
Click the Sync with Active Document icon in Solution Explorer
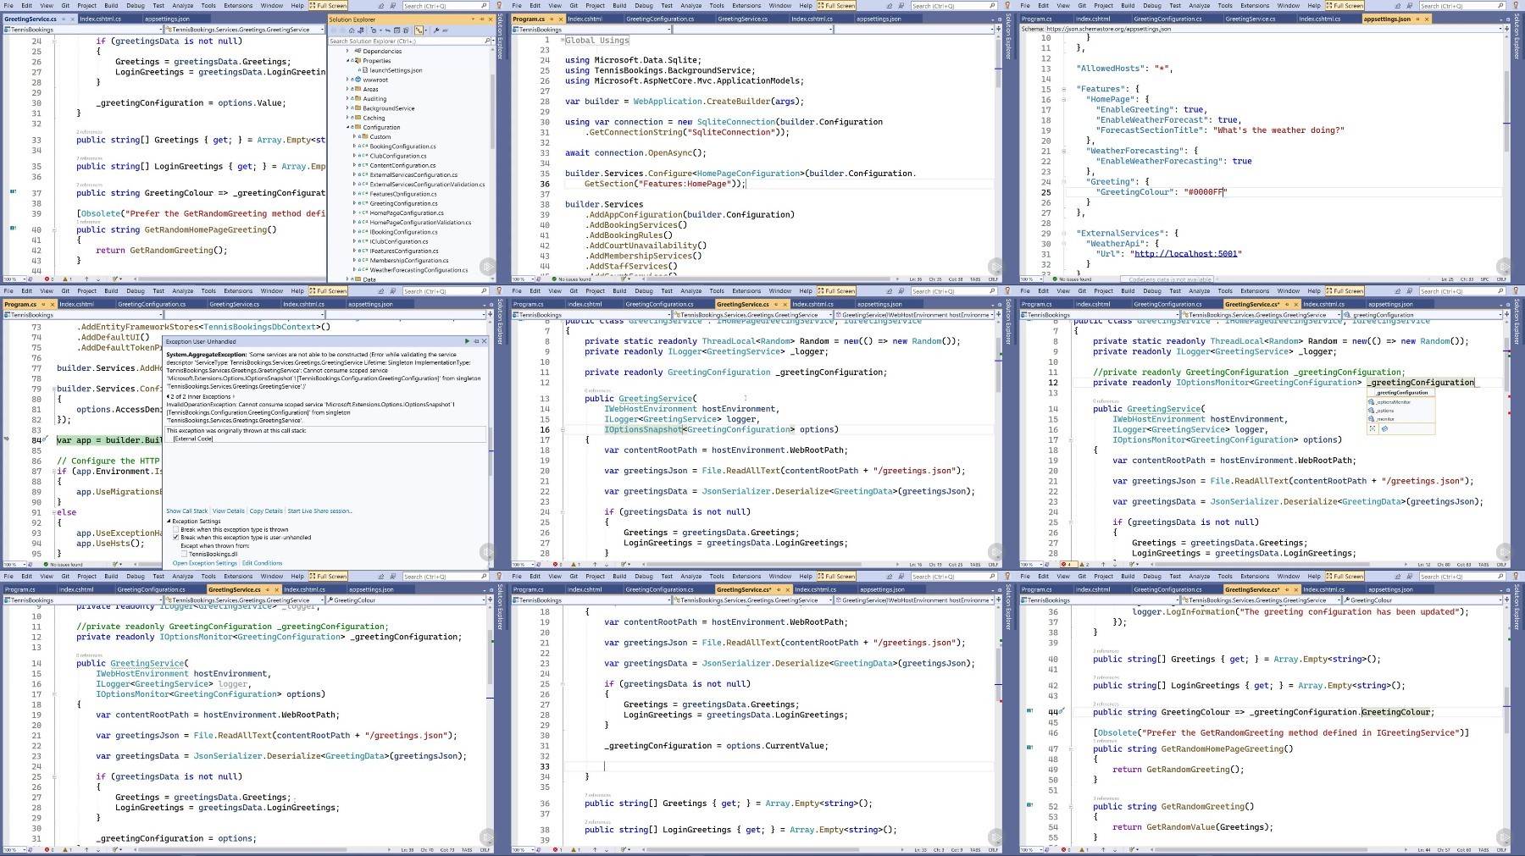(x=387, y=30)
